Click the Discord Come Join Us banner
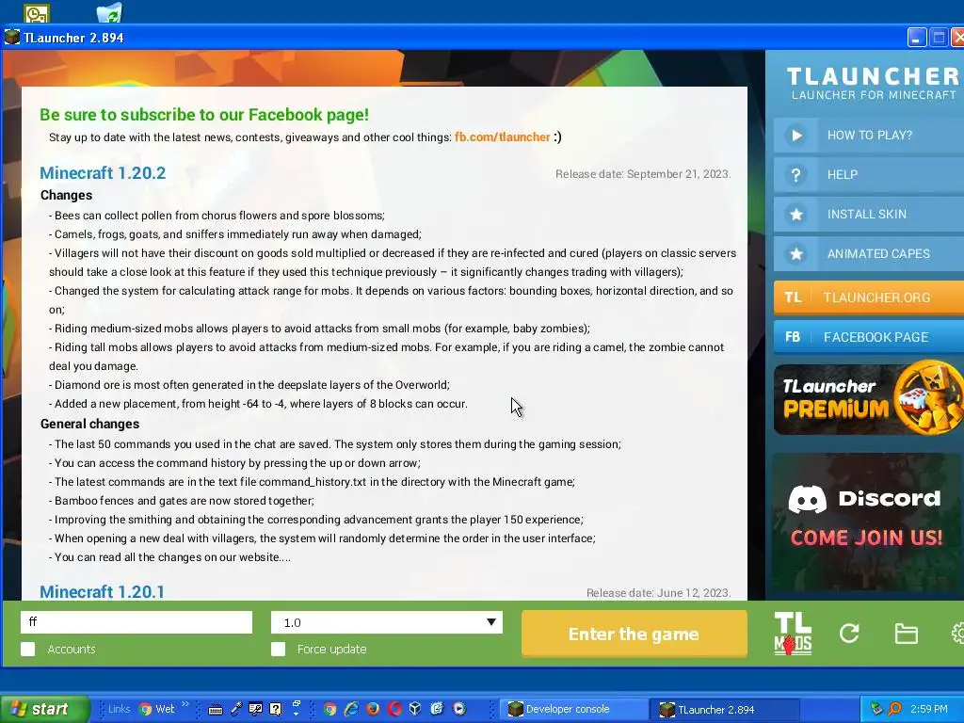The height and width of the screenshot is (723, 964). point(867,522)
